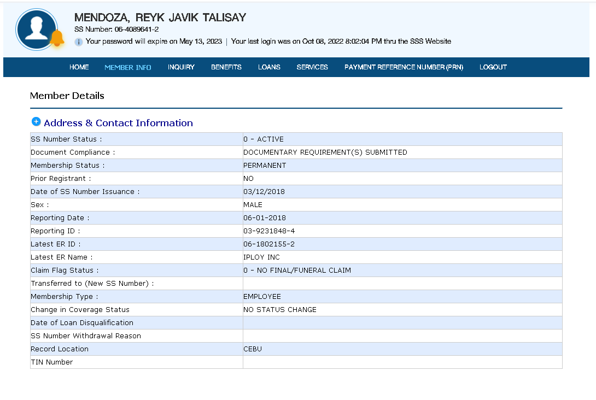
Task: Open the INQUIRY menu
Action: (x=181, y=67)
